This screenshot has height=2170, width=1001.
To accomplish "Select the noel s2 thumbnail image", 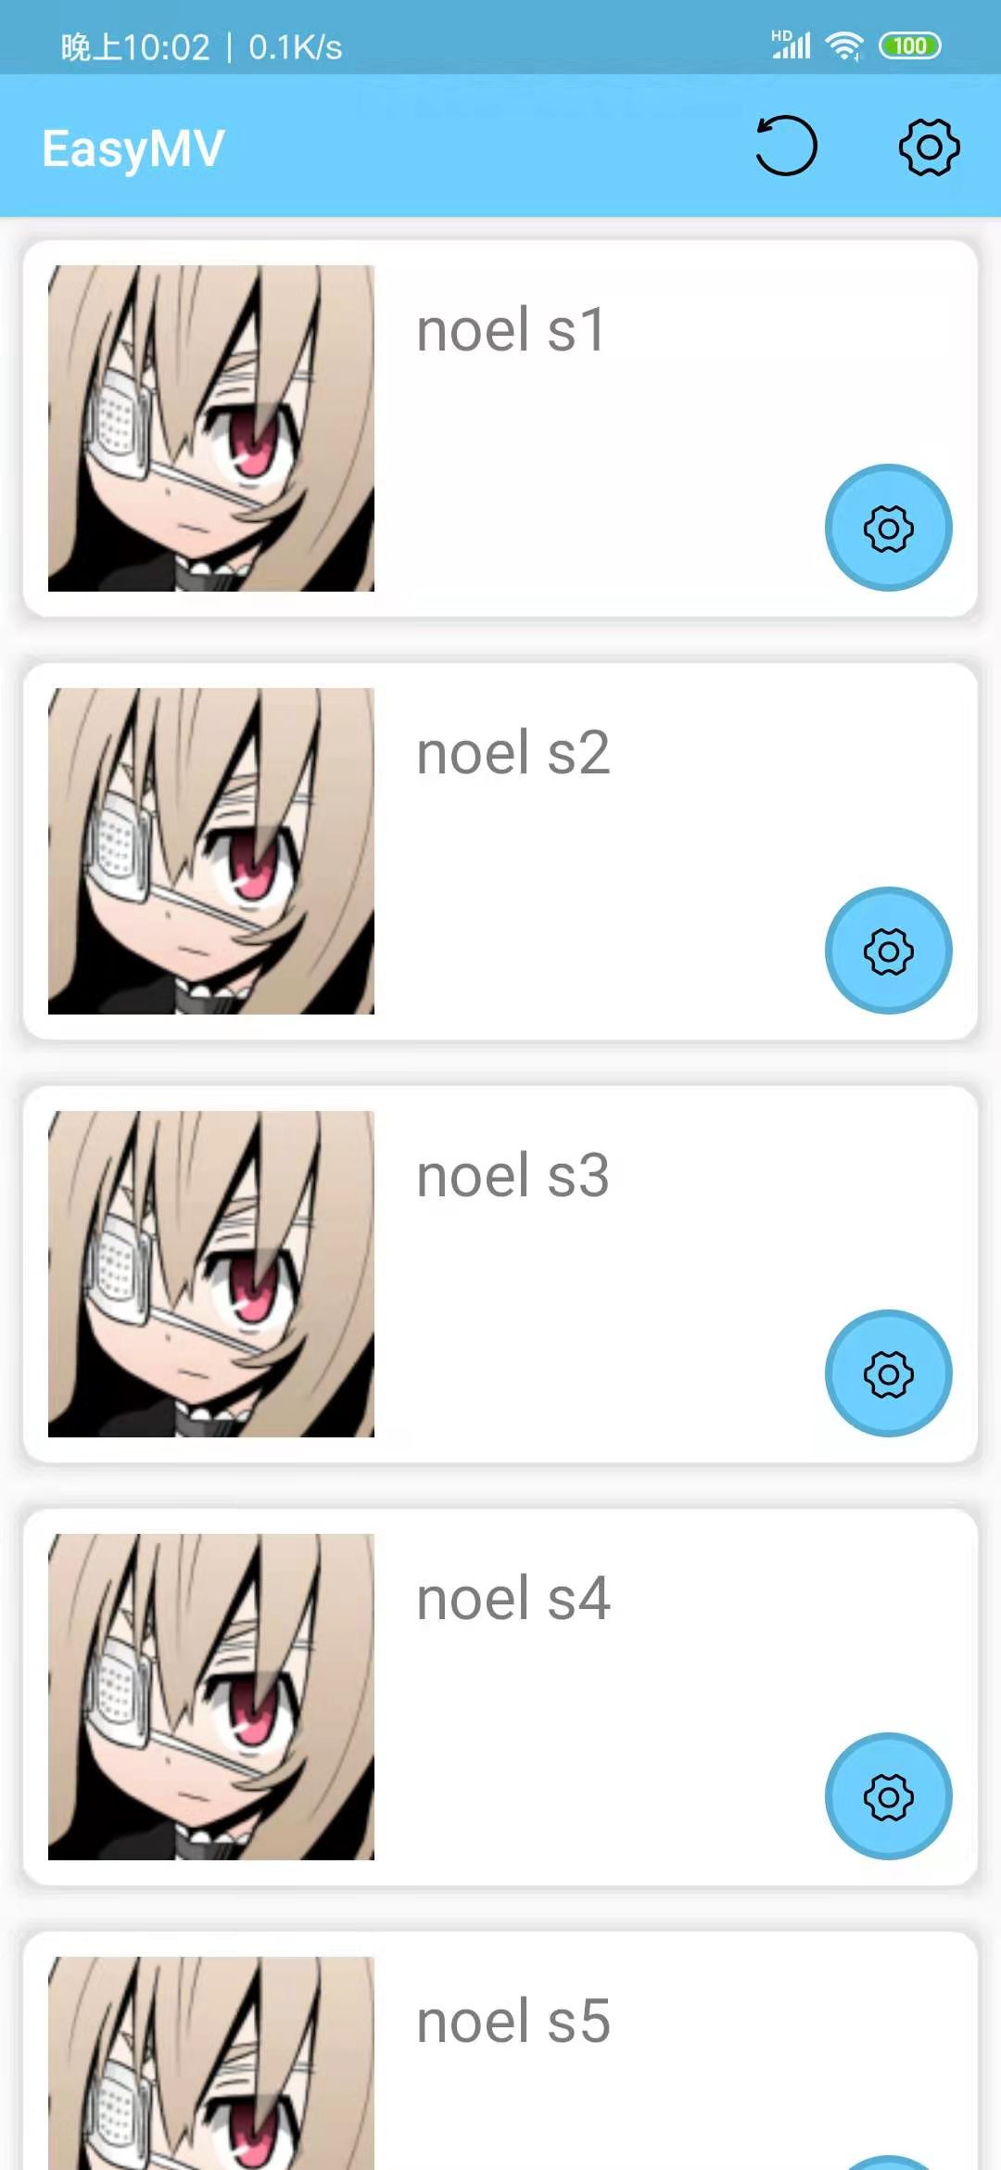I will (211, 851).
